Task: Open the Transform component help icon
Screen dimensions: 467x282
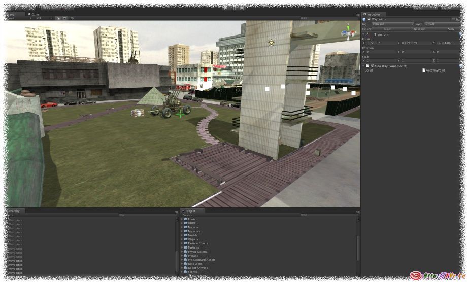Action: [460, 34]
